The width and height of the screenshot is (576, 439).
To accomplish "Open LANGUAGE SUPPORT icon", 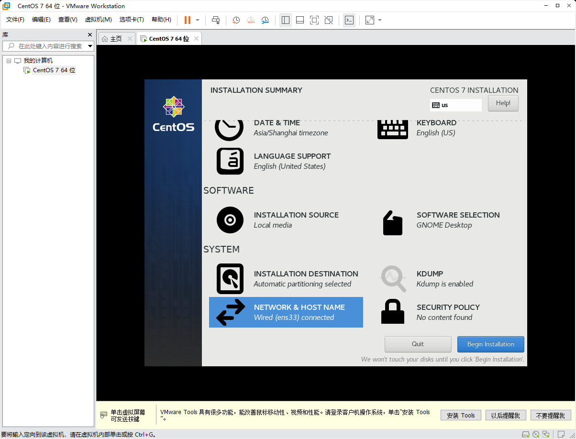I will [230, 161].
